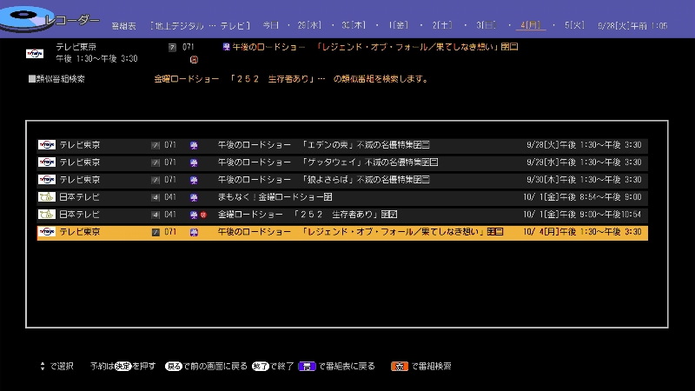Select highlighted レジェンド・オブ・フォール program row
The width and height of the screenshot is (695, 391).
(342, 232)
